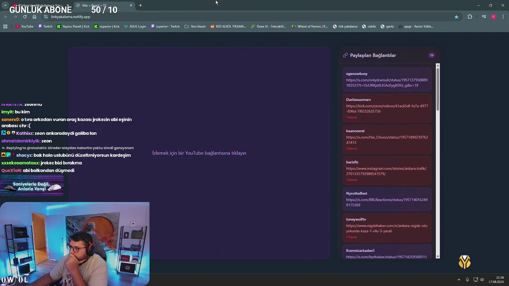The image size is (509, 286).
Task: Click the bookmark star icon
Action: point(457,17)
